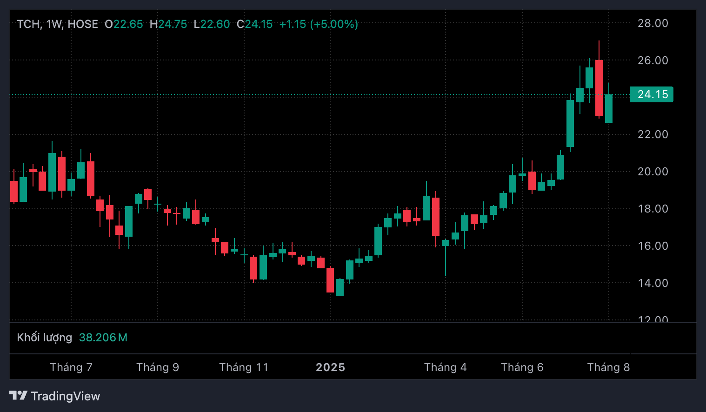The width and height of the screenshot is (706, 412).
Task: Click the opening price value O22.65
Action: 124,24
